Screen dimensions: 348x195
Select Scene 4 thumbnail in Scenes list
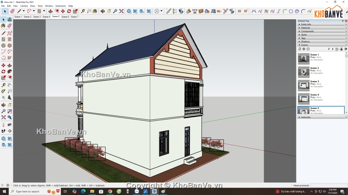click(x=304, y=99)
